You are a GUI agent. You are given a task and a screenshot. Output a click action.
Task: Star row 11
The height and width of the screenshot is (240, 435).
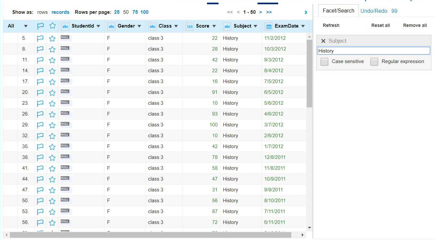pos(52,60)
